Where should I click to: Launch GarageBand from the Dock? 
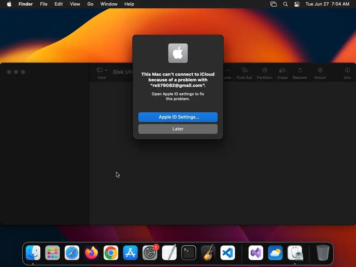pos(208,253)
